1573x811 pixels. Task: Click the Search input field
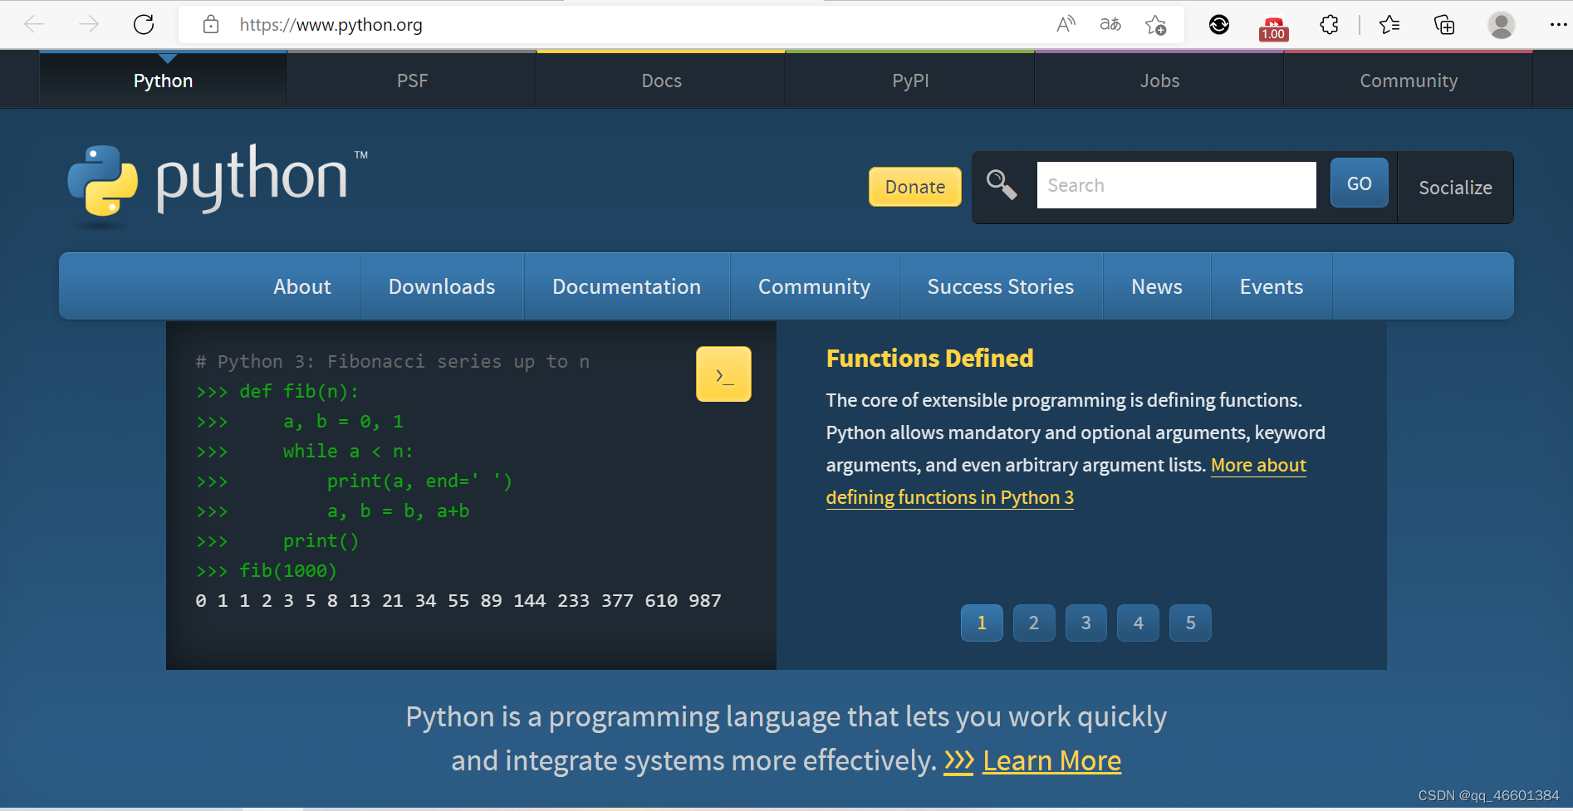pyautogui.click(x=1176, y=185)
